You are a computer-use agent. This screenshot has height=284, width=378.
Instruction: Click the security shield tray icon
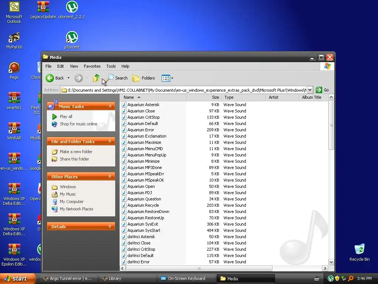[337, 278]
